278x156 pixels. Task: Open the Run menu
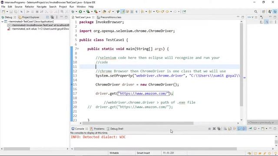72,7
